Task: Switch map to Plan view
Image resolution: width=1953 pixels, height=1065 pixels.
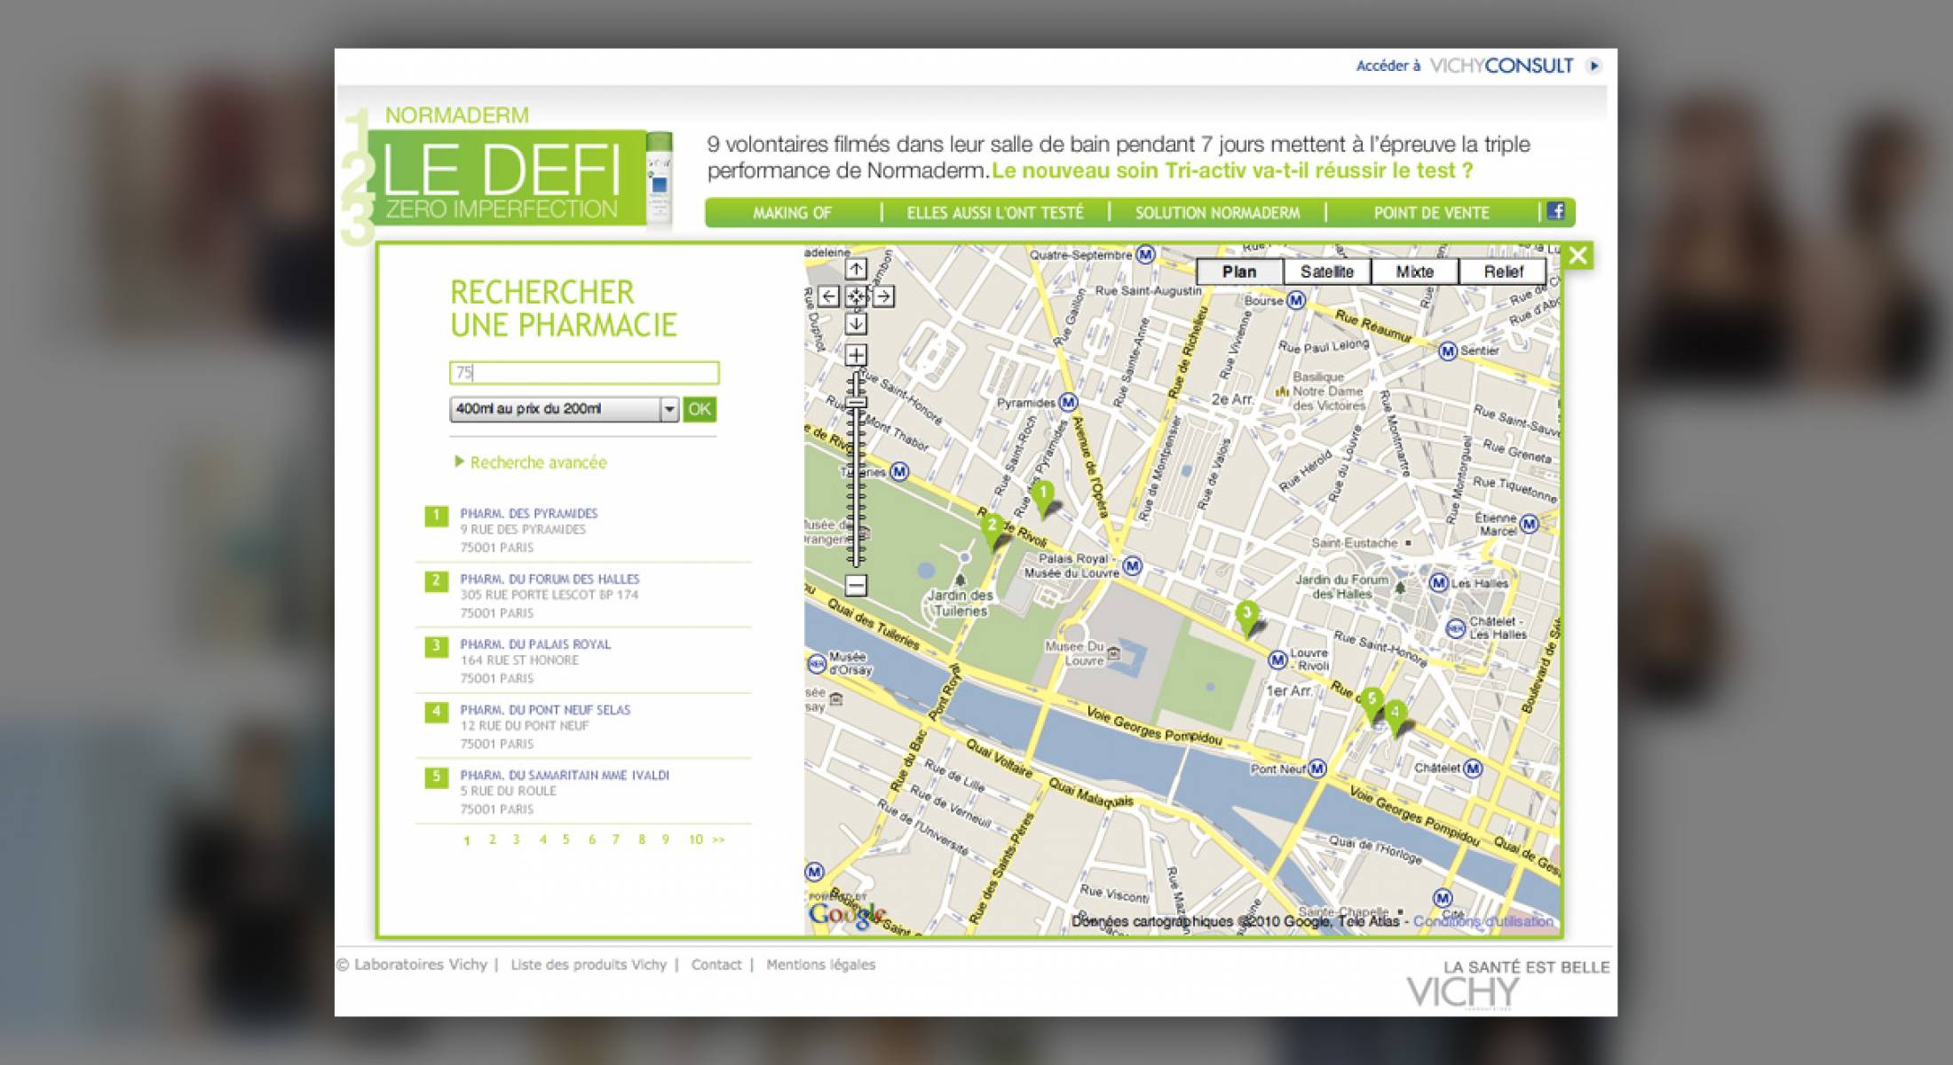Action: 1239,272
